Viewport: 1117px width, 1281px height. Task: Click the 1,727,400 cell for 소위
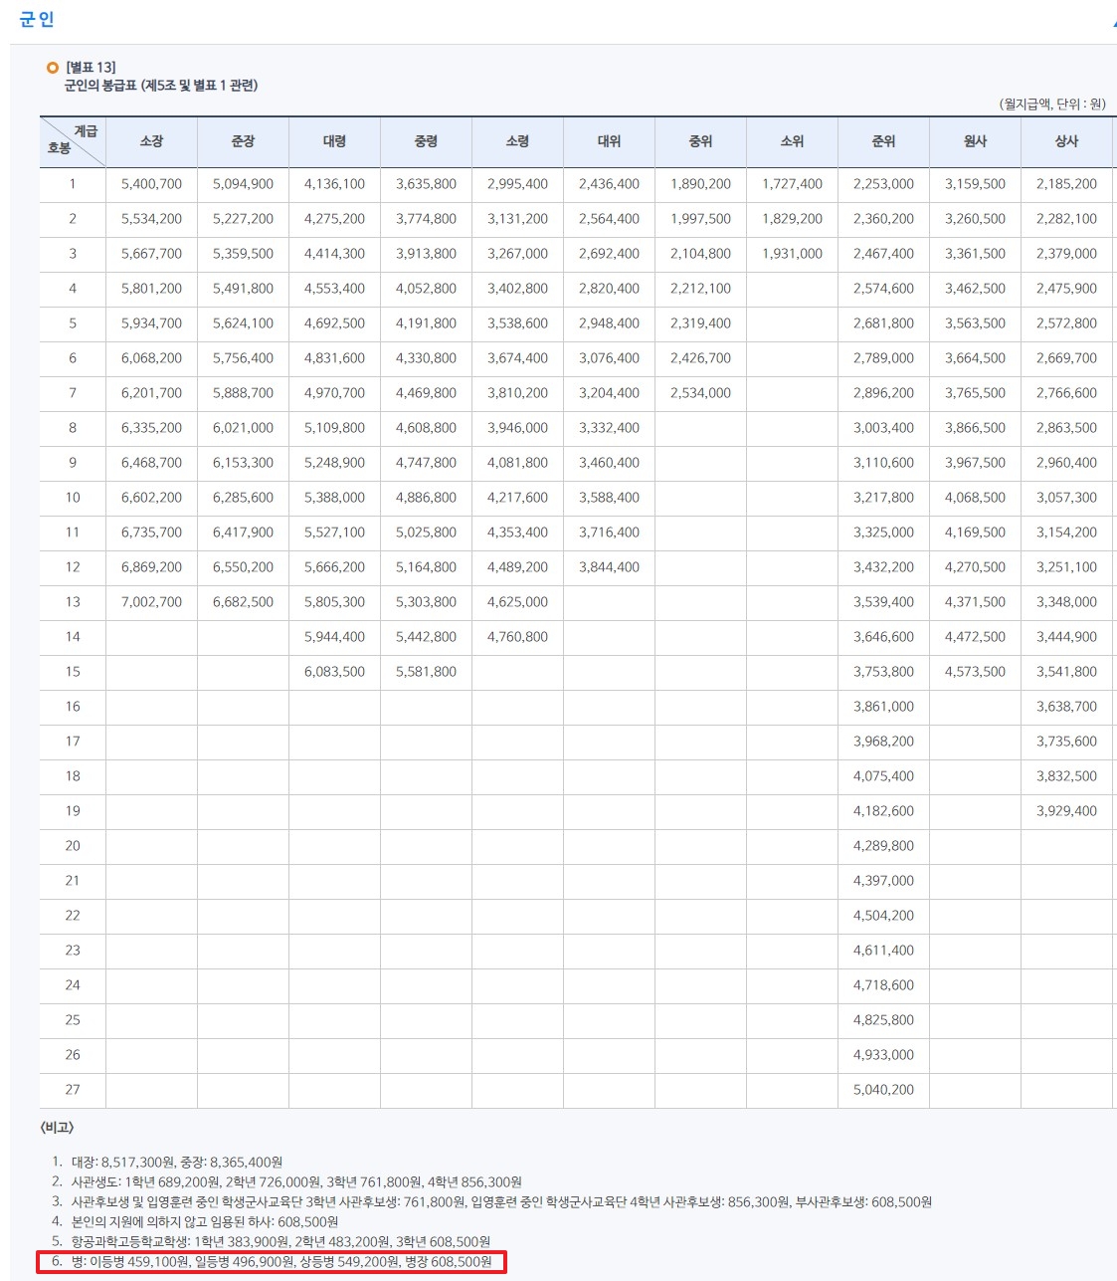point(792,184)
